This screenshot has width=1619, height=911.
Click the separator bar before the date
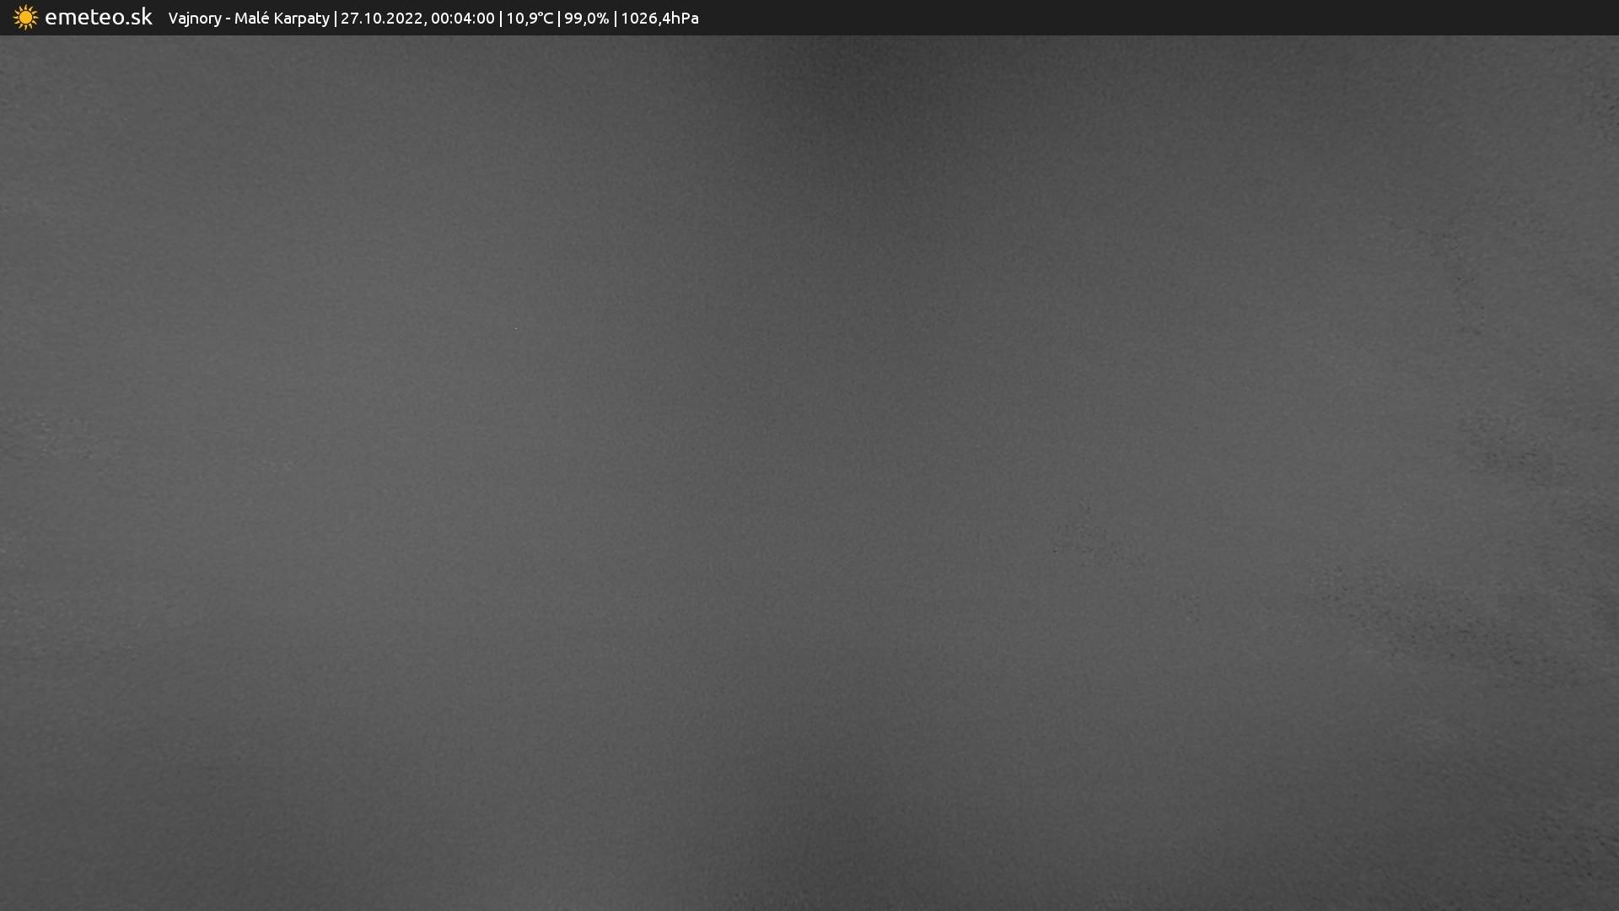[x=335, y=19]
